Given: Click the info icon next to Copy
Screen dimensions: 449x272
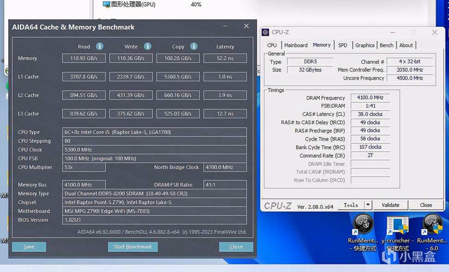Looking at the screenshot, I should point(194,46).
